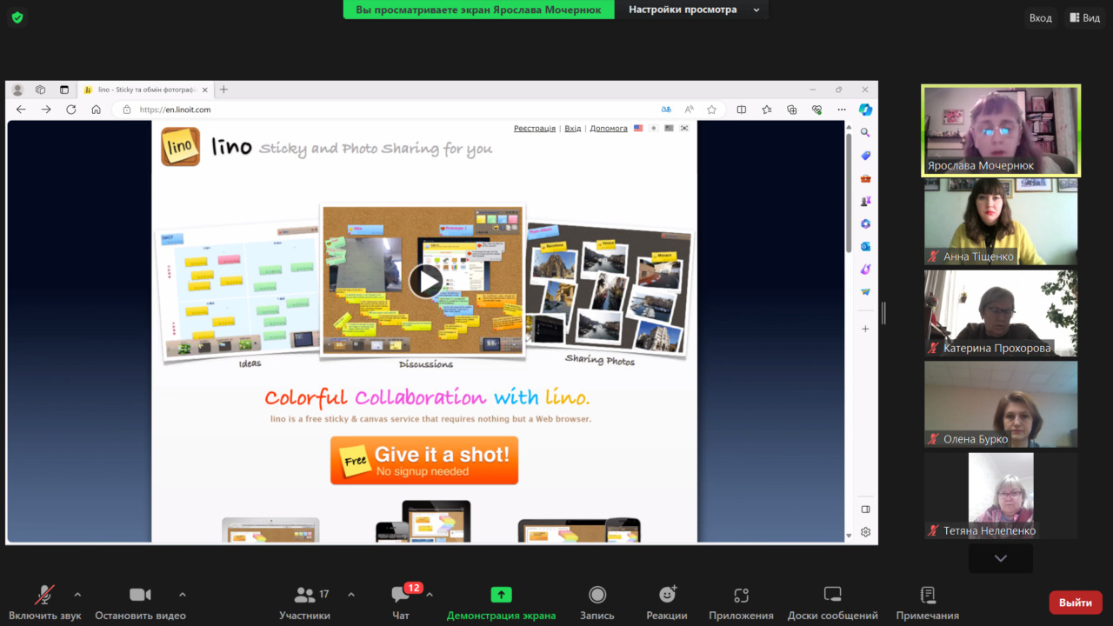Image resolution: width=1113 pixels, height=626 pixels.
Task: Toggle split screen icon in Edge toolbar
Action: click(x=742, y=110)
